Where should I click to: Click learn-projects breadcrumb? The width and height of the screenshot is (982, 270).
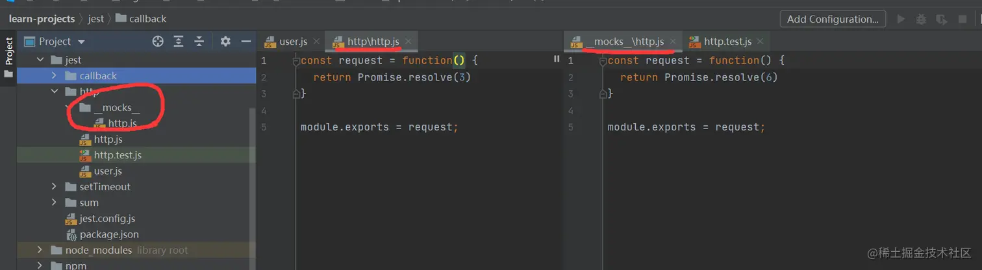coord(42,19)
